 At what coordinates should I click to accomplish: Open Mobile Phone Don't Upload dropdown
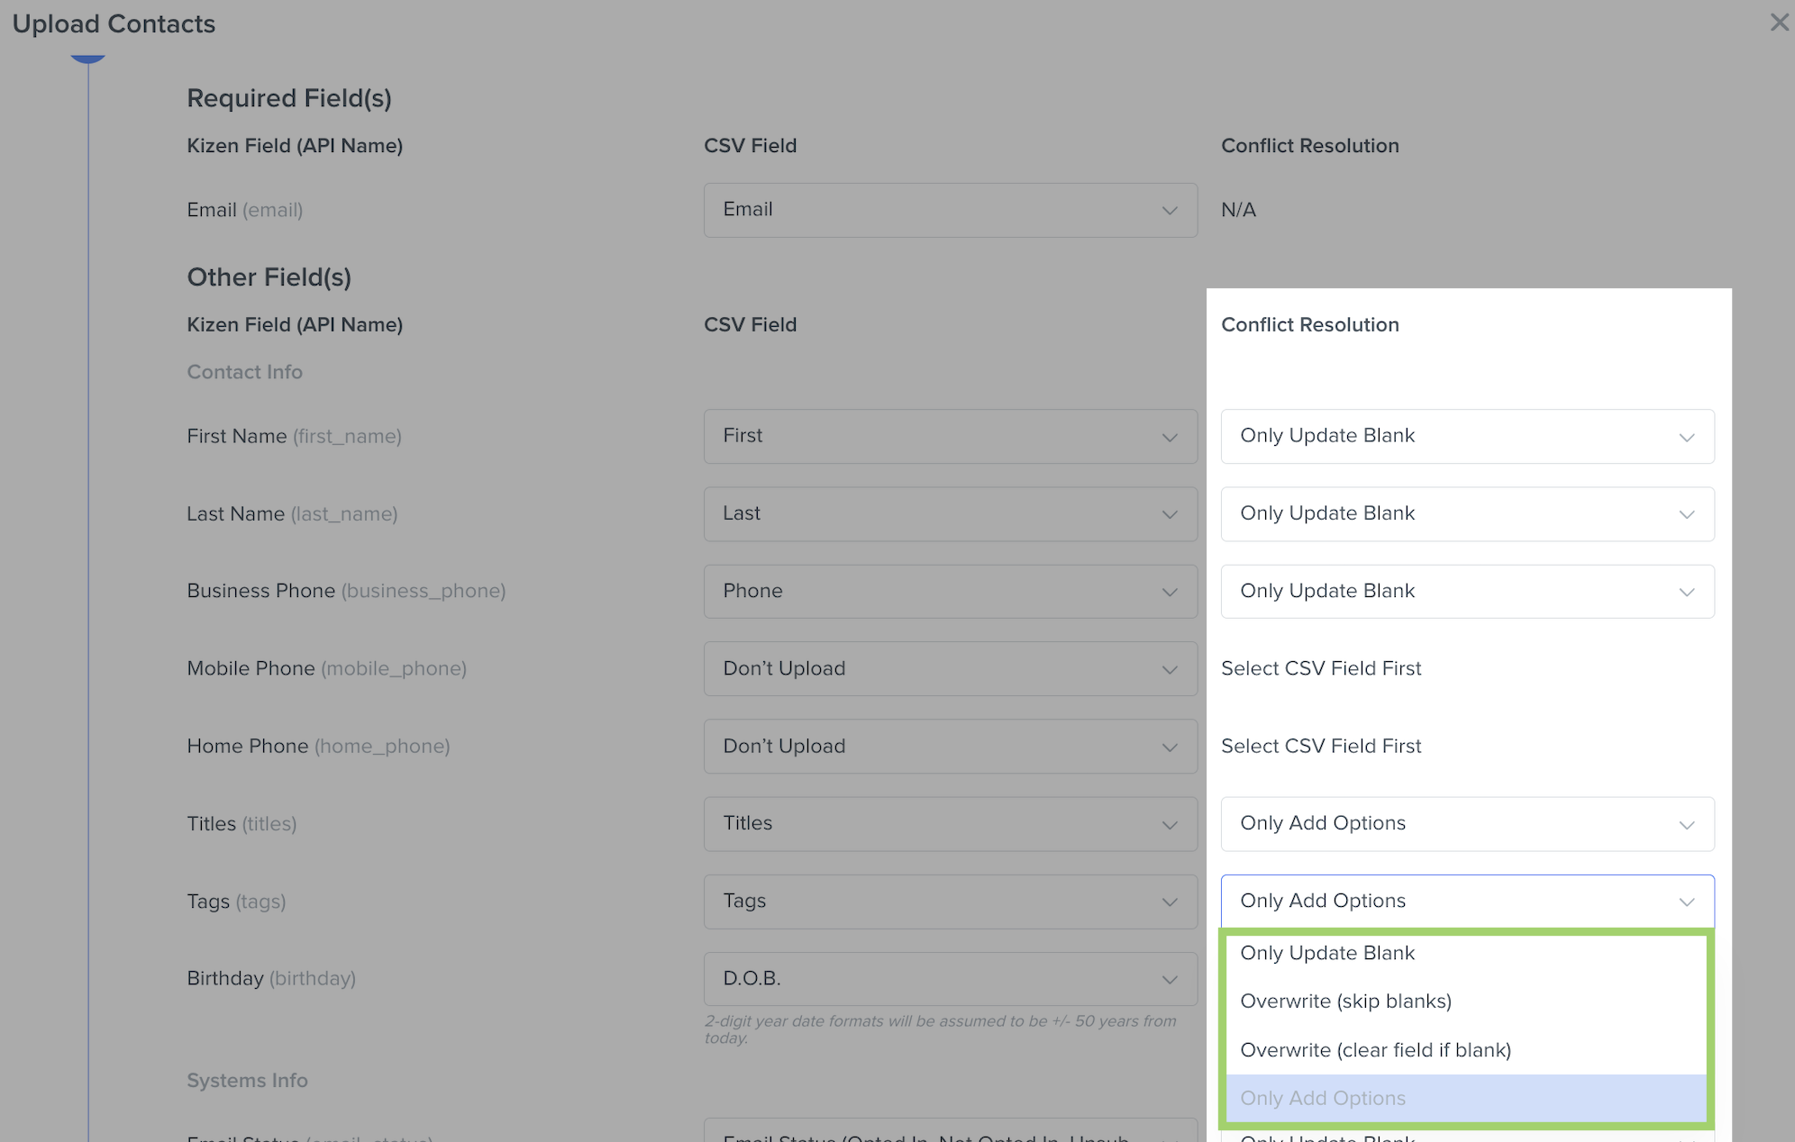(x=950, y=669)
